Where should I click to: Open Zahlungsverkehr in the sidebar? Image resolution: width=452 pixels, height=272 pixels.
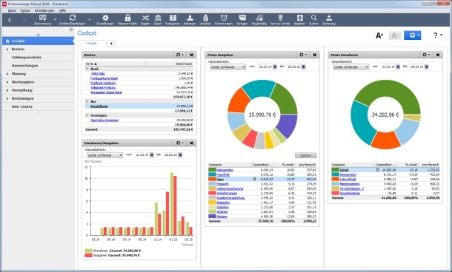click(x=38, y=57)
